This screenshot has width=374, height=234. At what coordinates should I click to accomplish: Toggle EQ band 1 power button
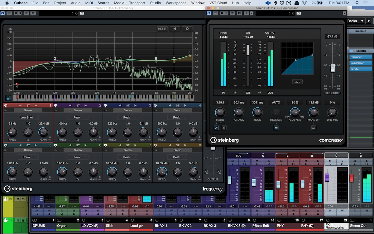point(6,105)
